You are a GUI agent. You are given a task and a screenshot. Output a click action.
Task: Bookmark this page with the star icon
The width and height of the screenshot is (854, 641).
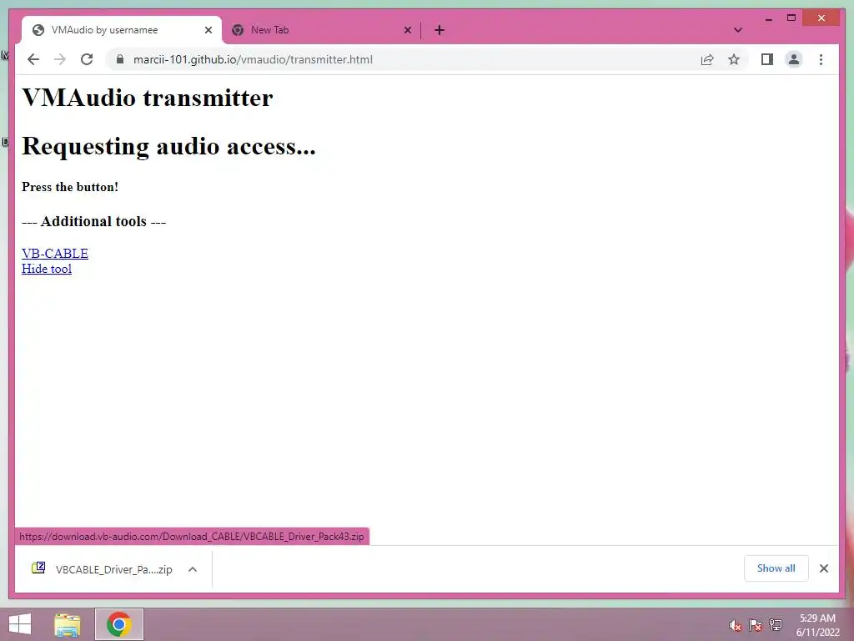(x=734, y=59)
